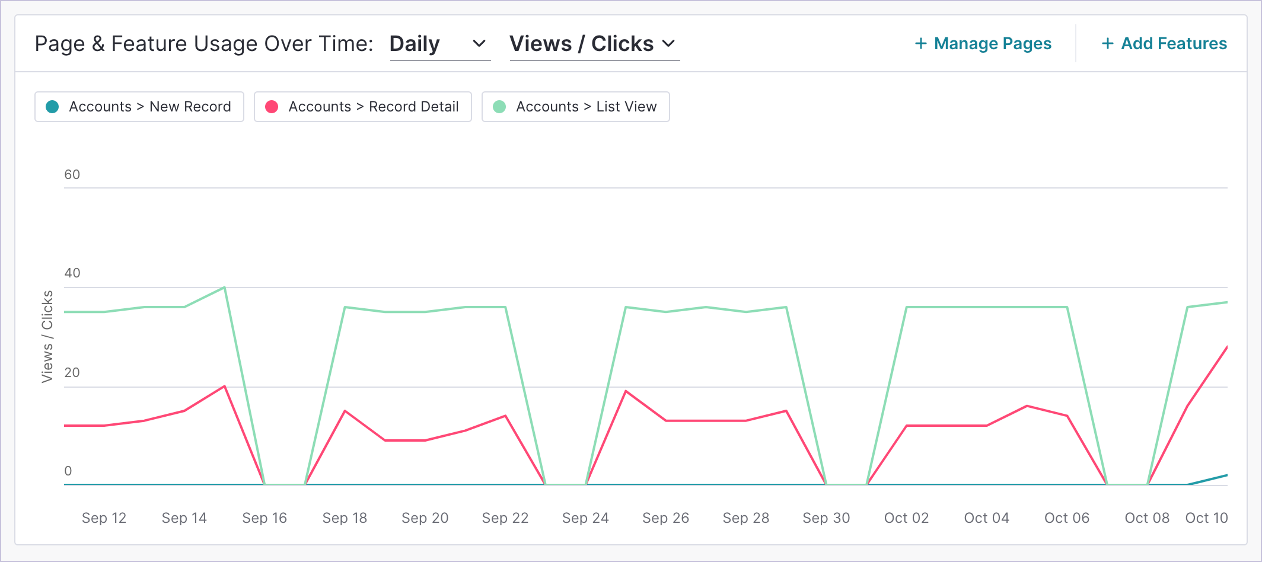The image size is (1262, 562).
Task: Select the Sep 28 x-axis label
Action: pyautogui.click(x=746, y=518)
